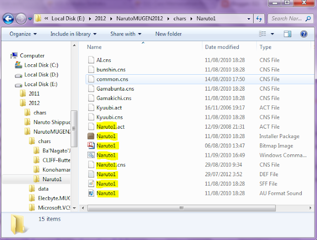Screen dimensions: 317x240
Task: Open the Konohamar folder in the tree
Action: [56, 170]
